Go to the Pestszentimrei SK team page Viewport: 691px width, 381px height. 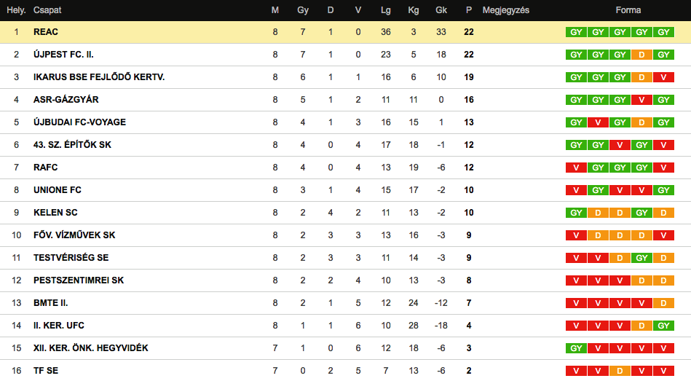[x=79, y=280]
